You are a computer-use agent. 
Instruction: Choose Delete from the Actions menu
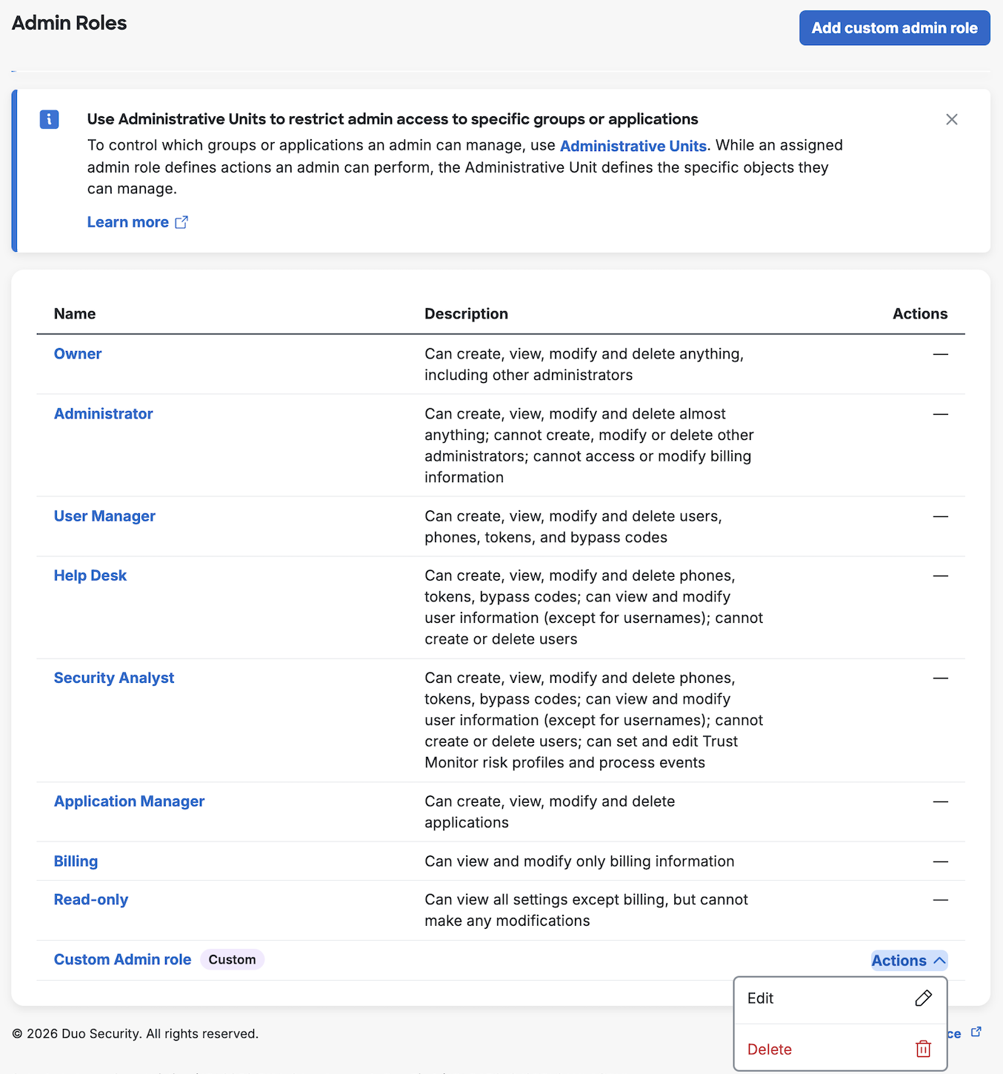click(x=770, y=1049)
